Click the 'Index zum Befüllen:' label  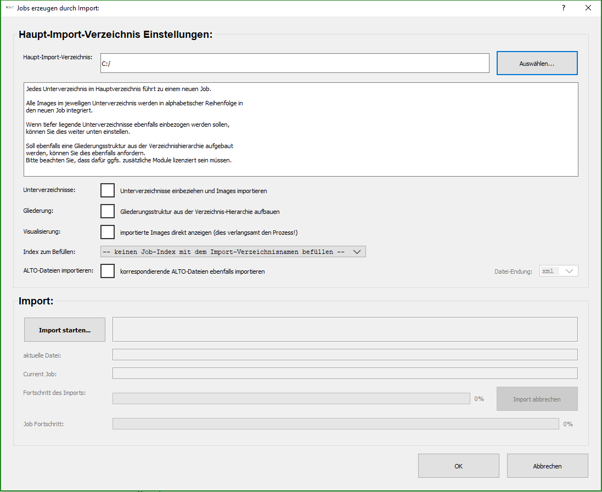pos(49,252)
